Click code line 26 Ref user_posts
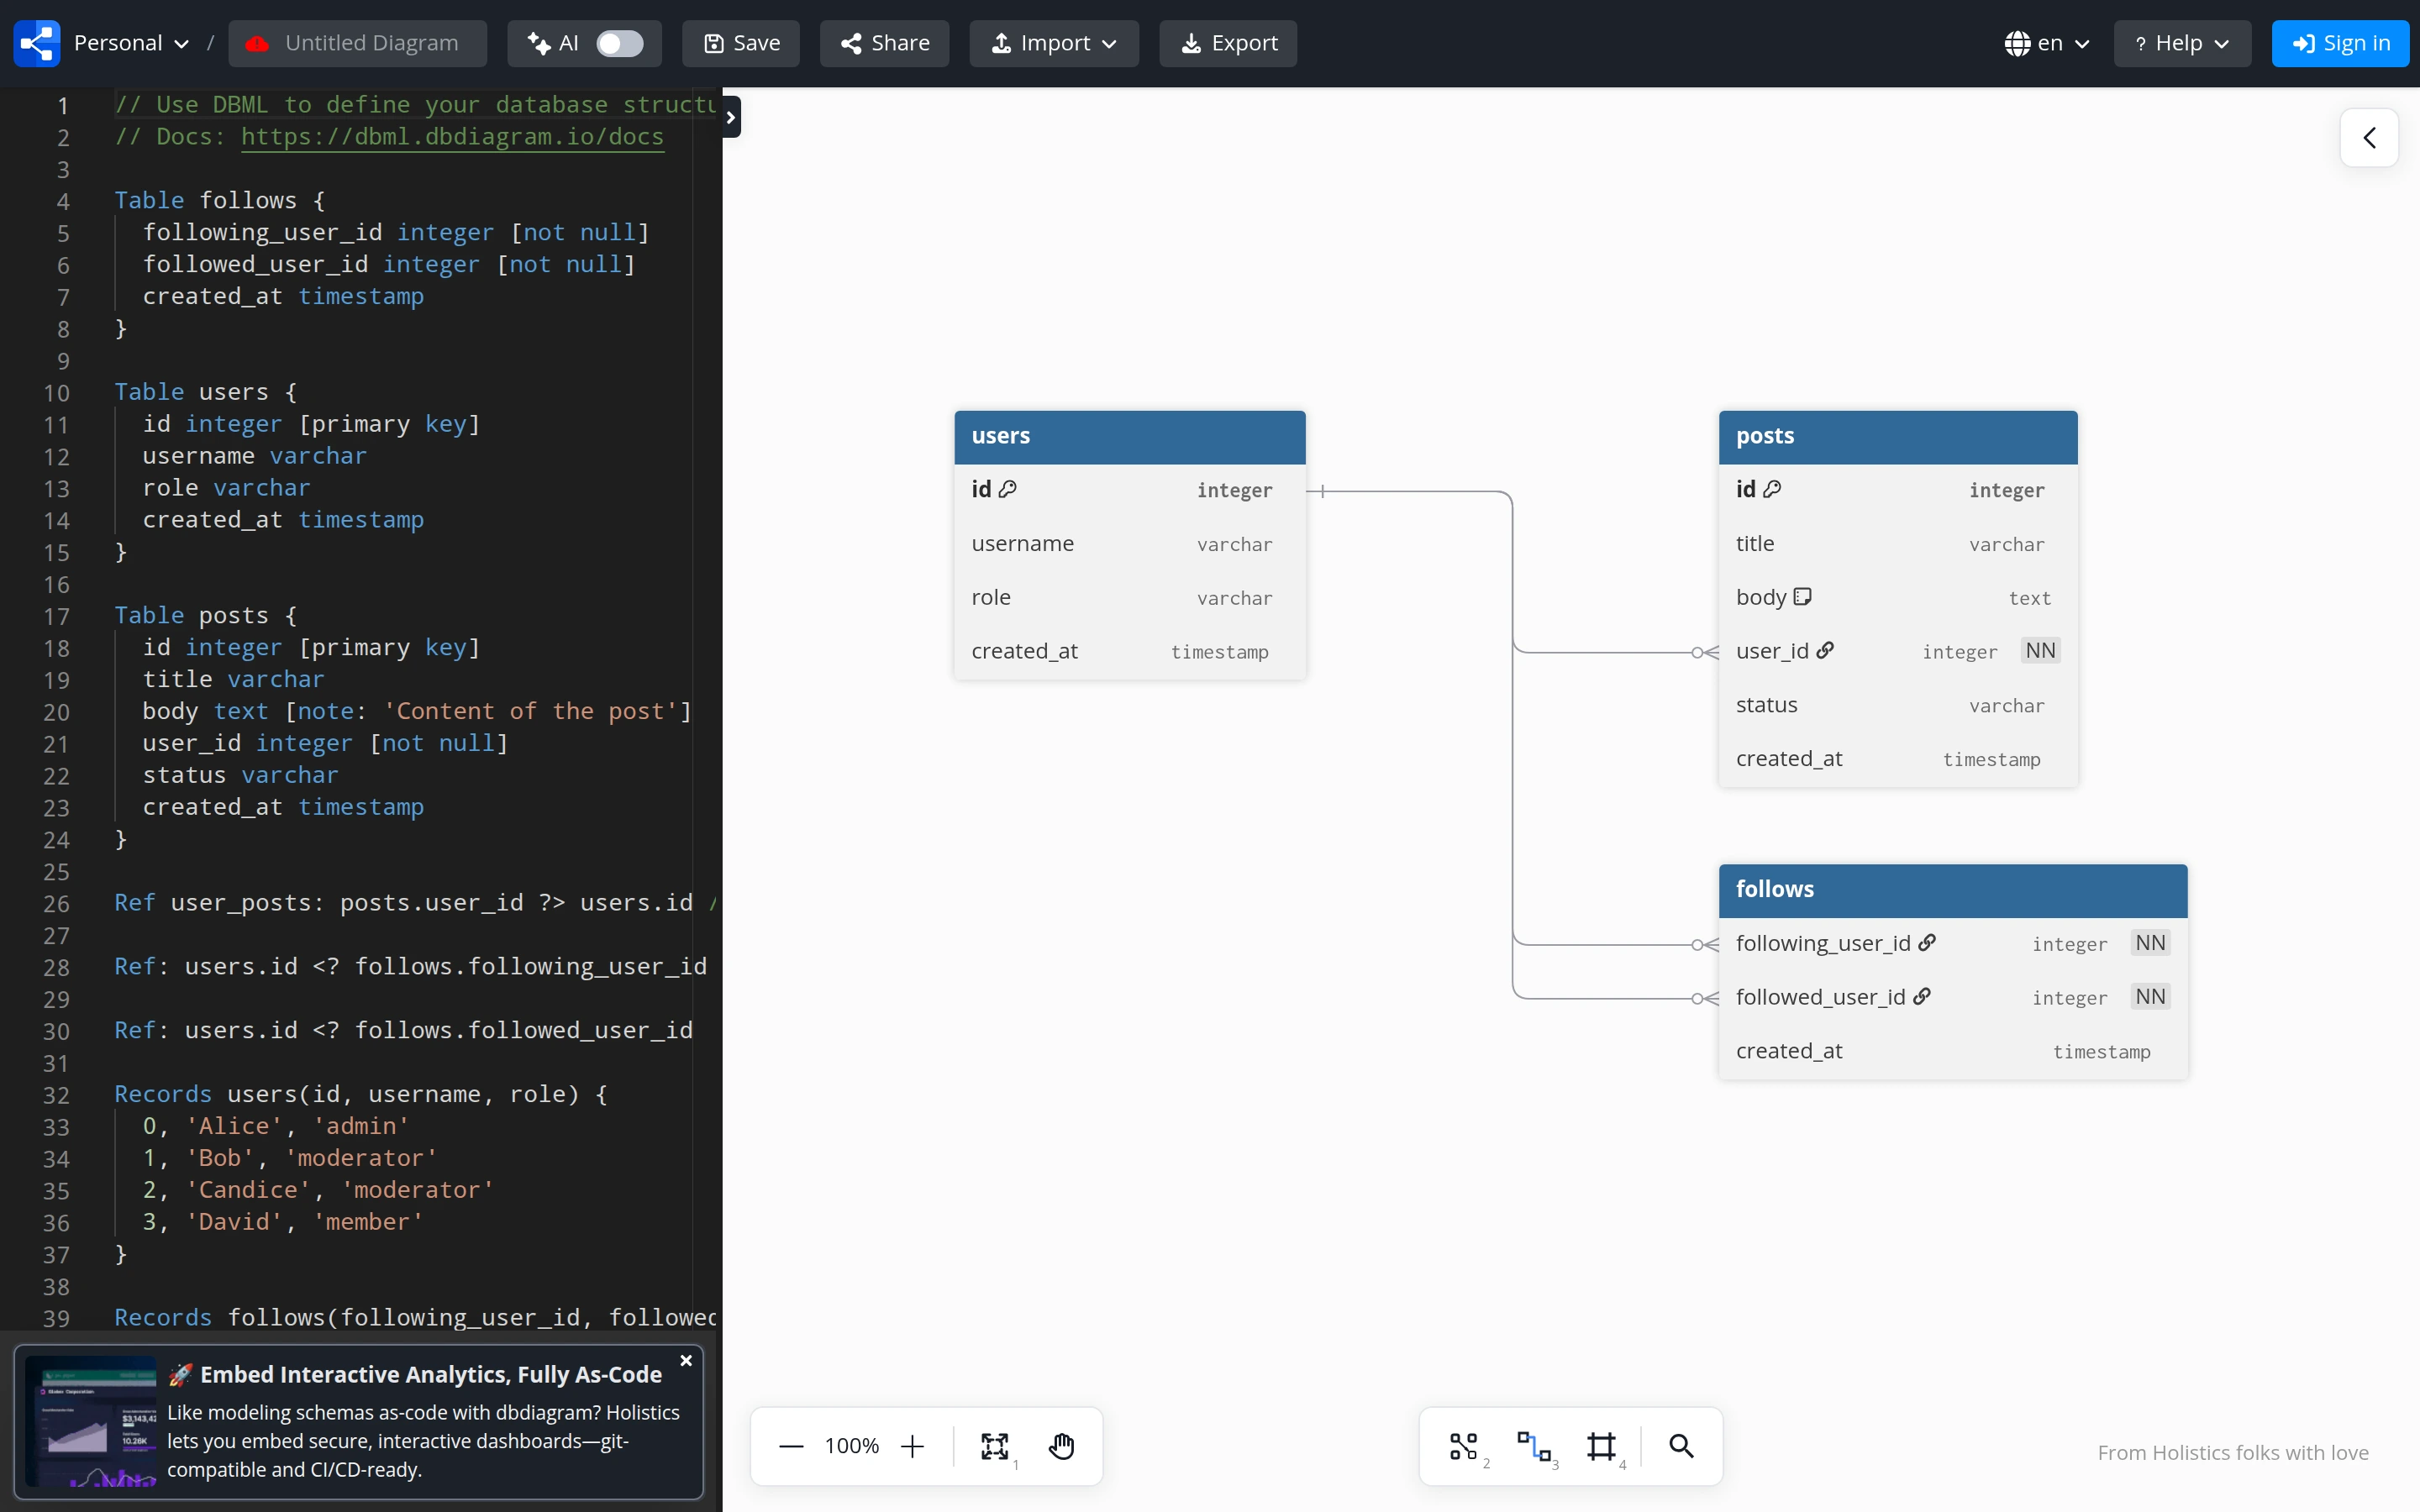Image resolution: width=2420 pixels, height=1512 pixels. pos(415,903)
